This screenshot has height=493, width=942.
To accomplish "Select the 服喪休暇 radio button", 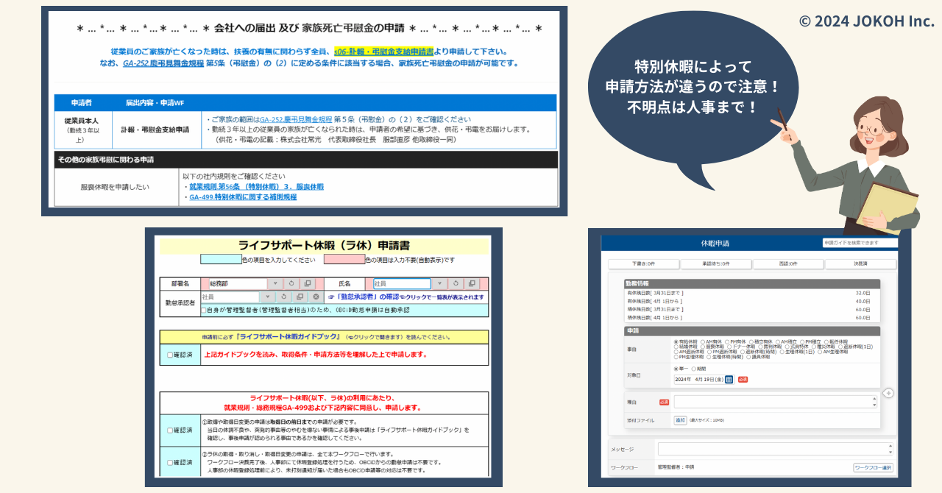I will click(703, 347).
